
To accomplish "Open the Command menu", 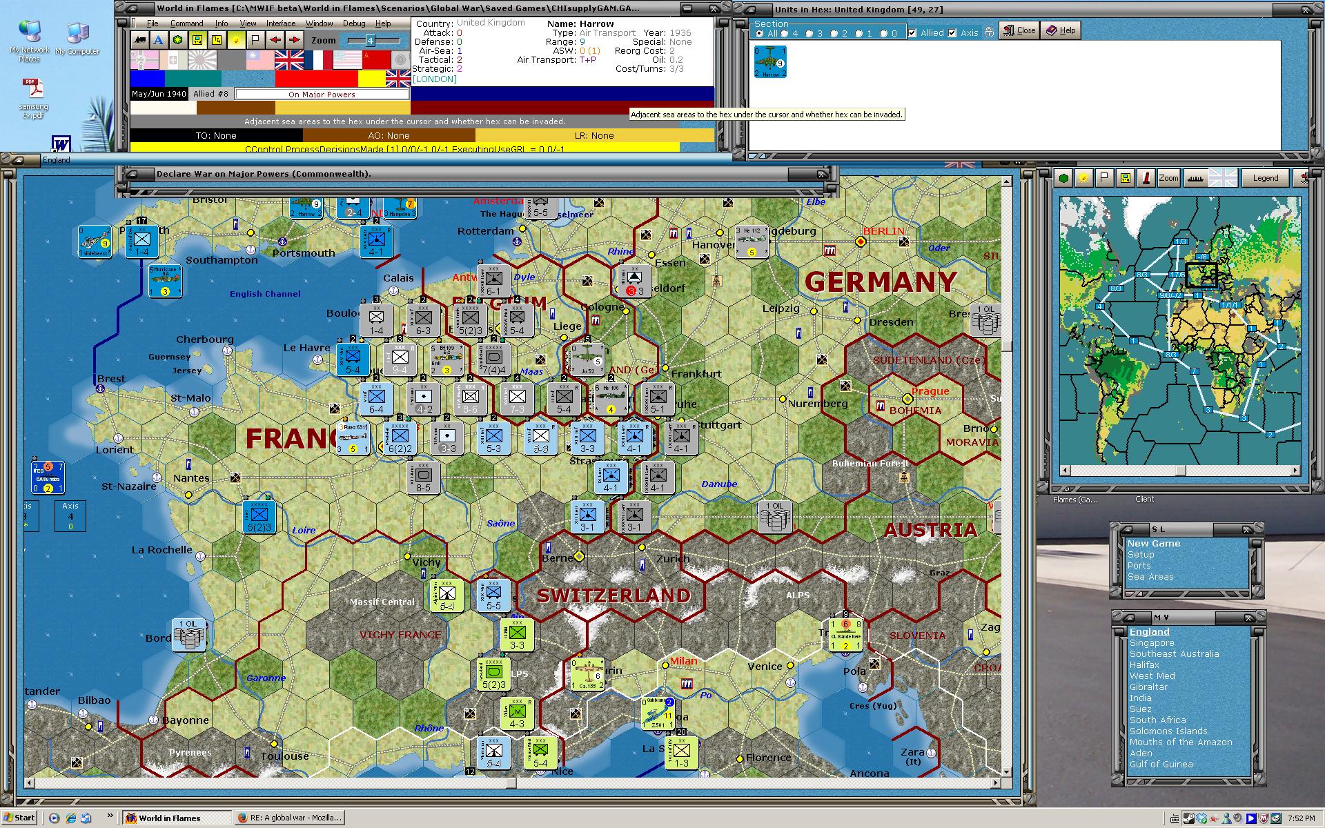I will click(x=186, y=23).
